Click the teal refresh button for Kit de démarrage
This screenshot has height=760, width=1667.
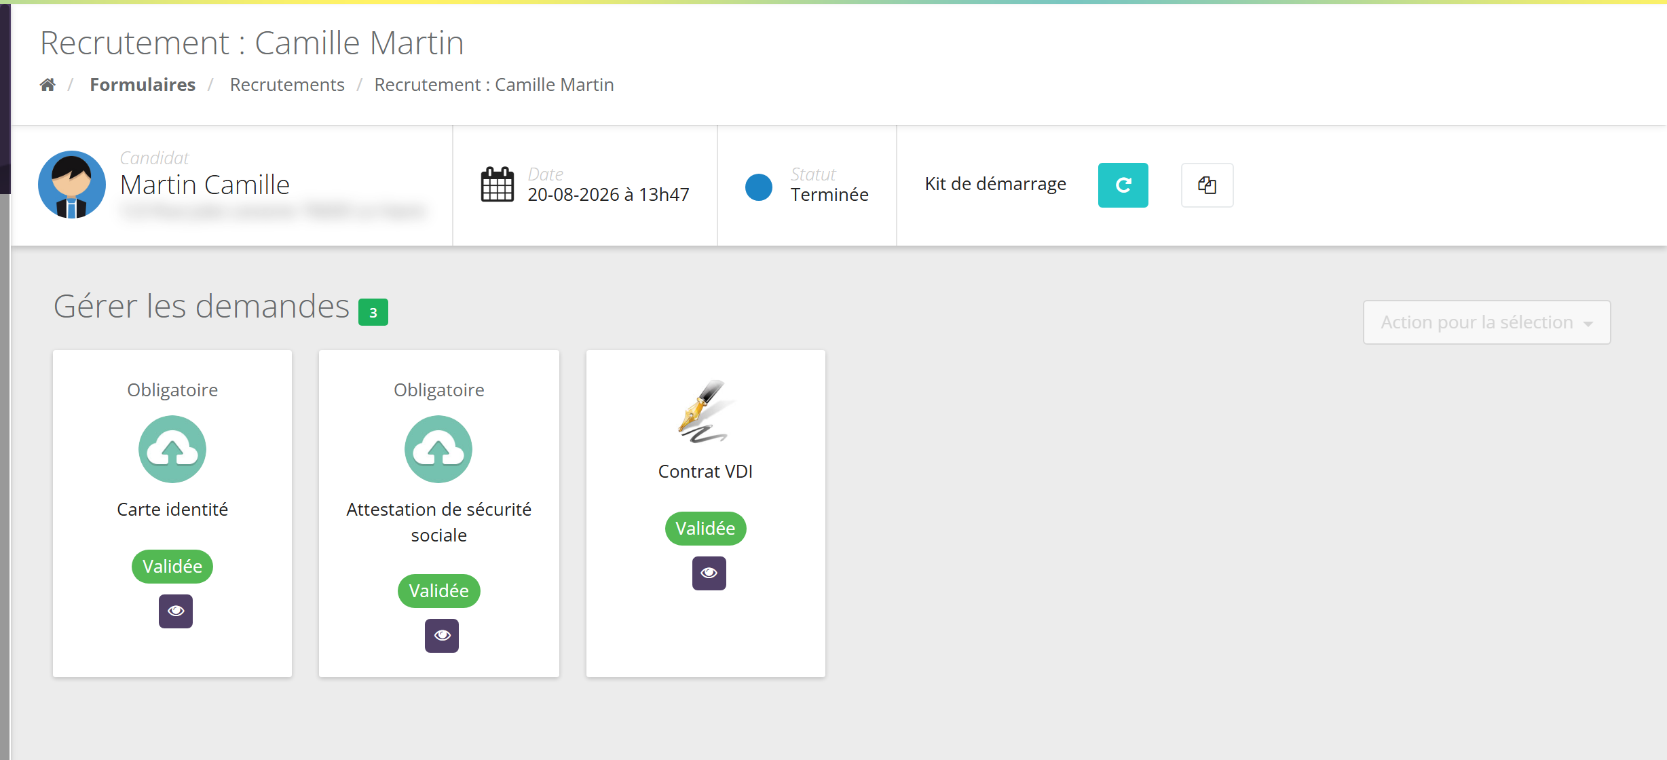coord(1123,185)
